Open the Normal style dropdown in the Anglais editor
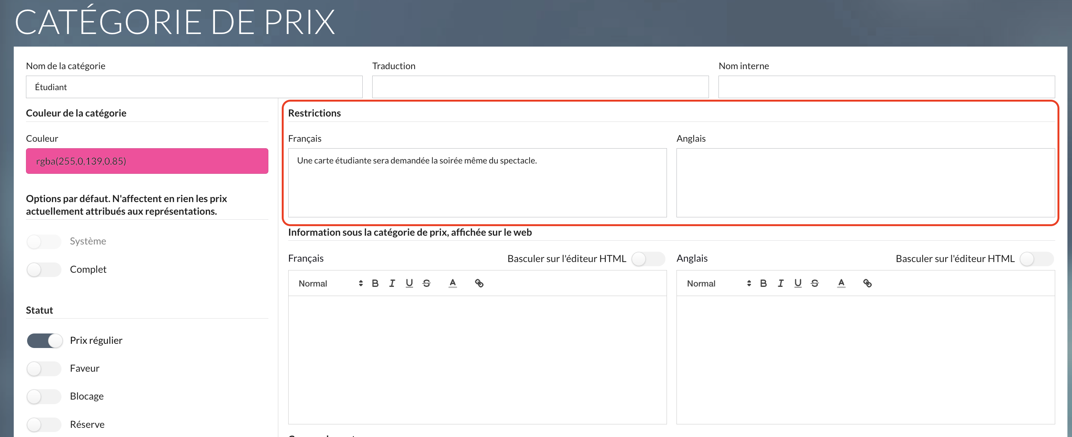Screen dimensions: 1072x437 (719, 283)
